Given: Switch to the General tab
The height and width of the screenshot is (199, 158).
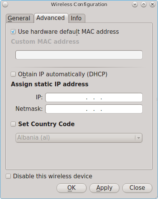Looking at the screenshot, I should coord(20,18).
